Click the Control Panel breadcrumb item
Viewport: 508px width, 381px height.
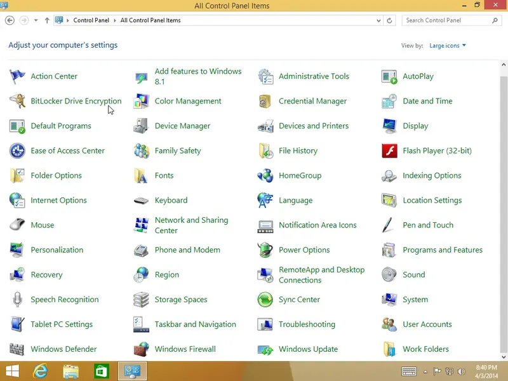click(x=91, y=20)
